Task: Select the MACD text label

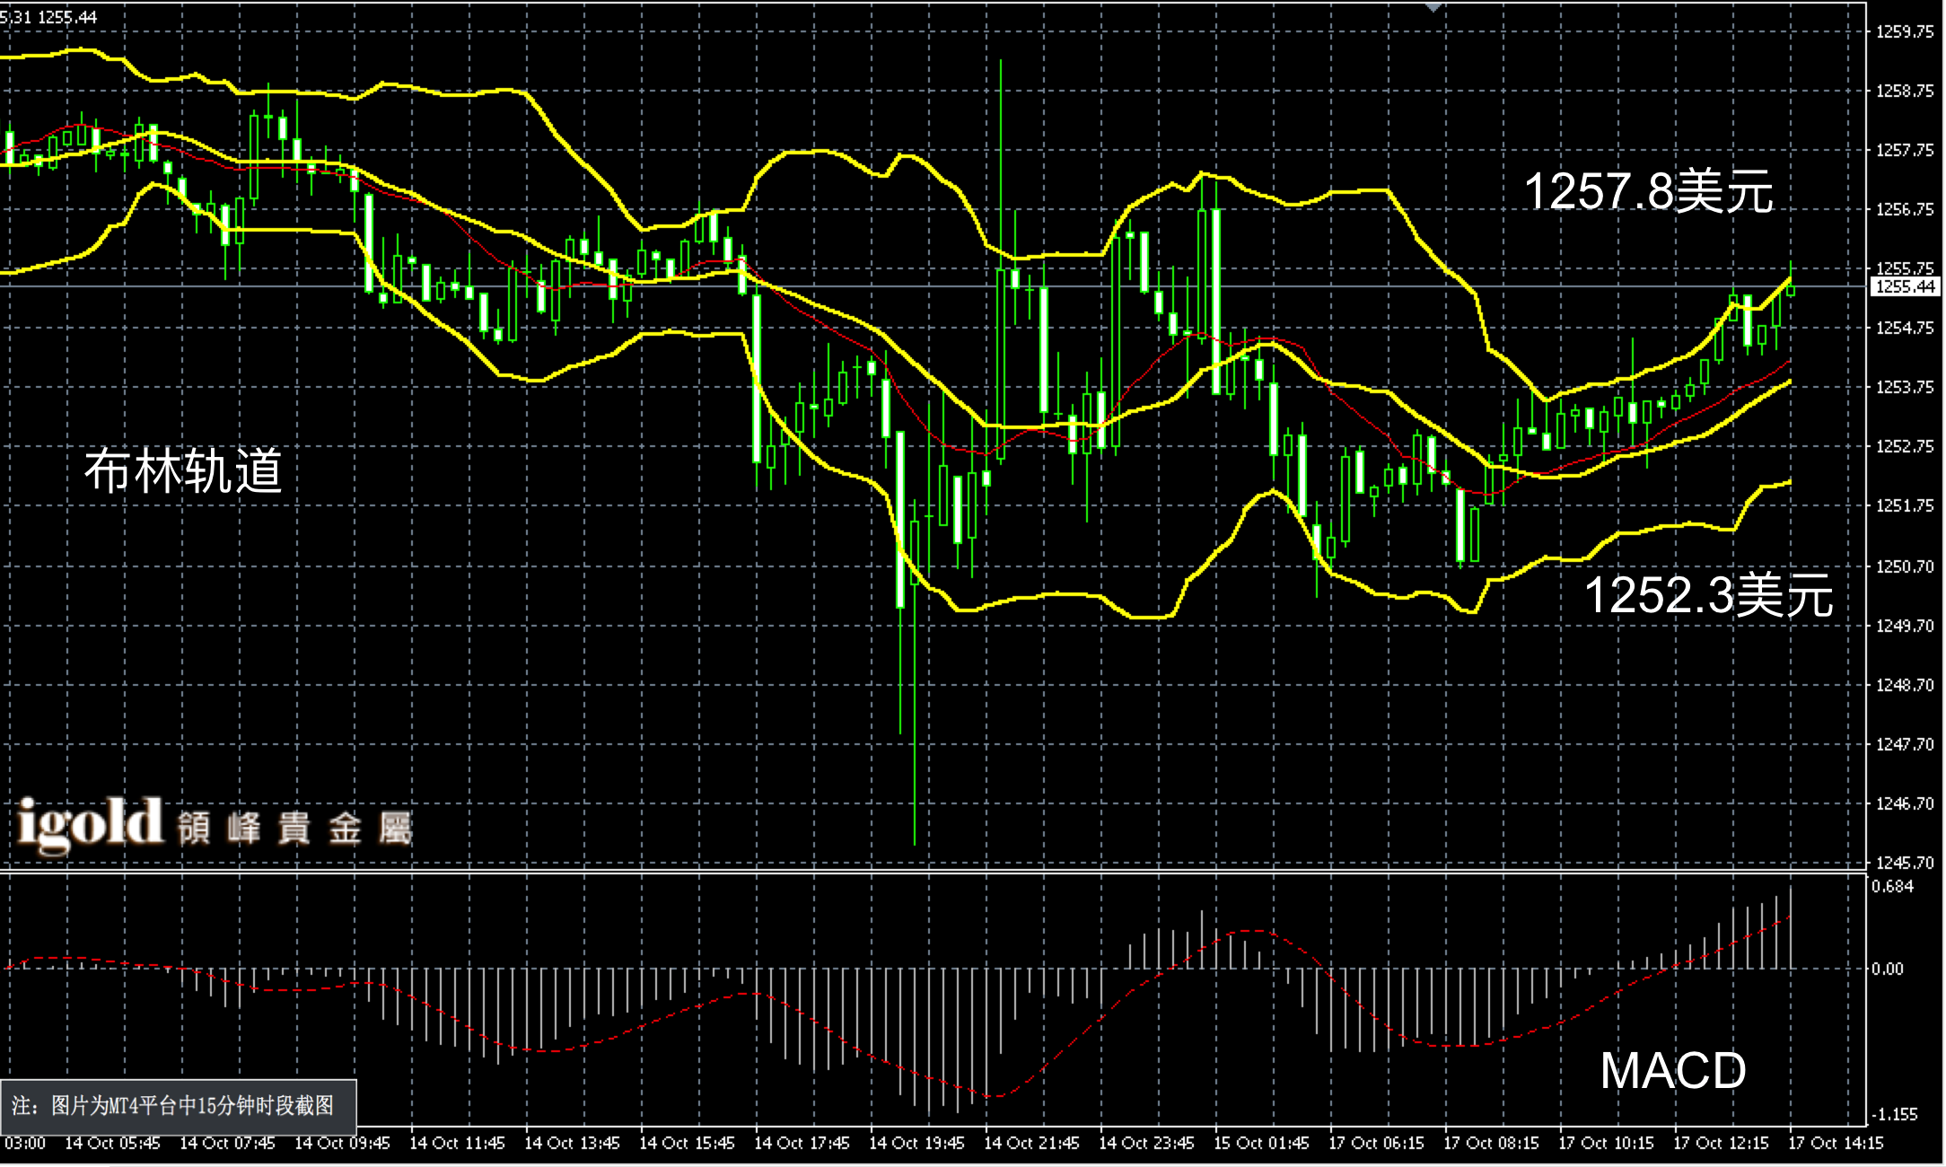Action: 1673,1071
